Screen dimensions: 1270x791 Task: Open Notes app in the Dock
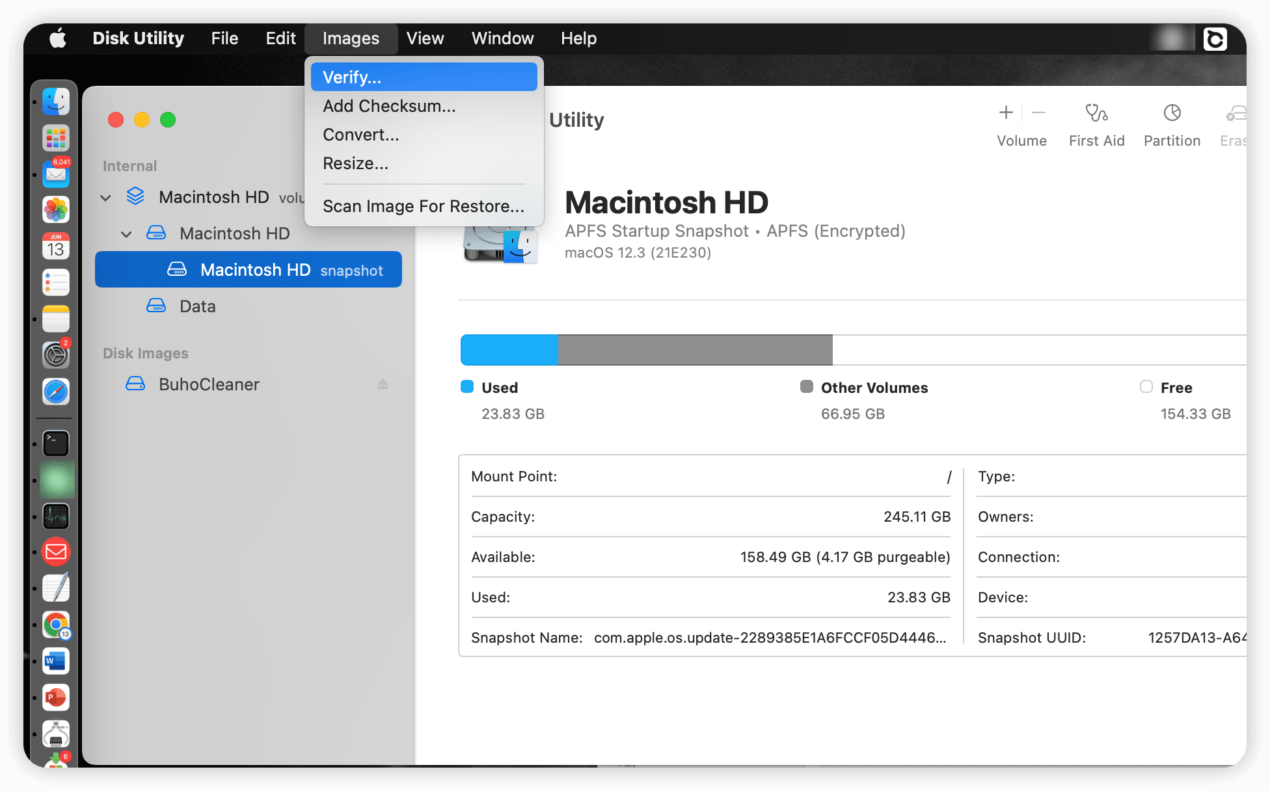point(56,319)
